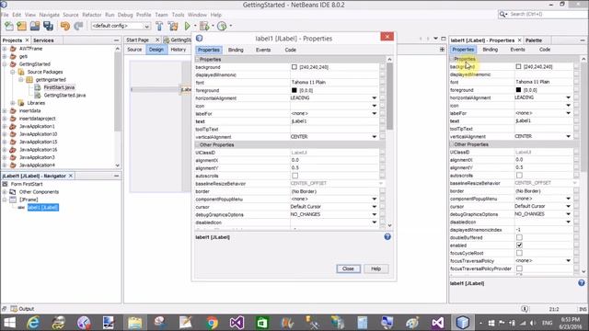Click the black foreground swatch in dialog
The width and height of the screenshot is (589, 331).
294,90
